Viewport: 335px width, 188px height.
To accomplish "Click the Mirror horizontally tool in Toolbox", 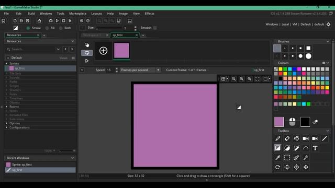I will point(296,167).
